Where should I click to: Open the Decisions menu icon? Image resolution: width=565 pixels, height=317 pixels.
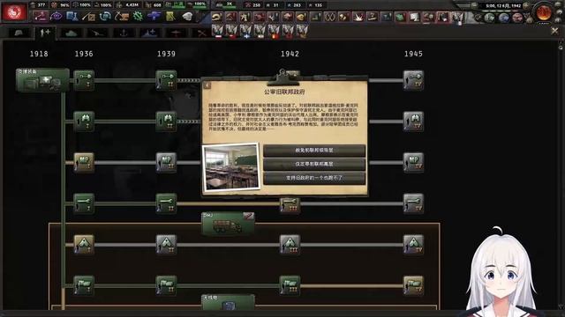[x=40, y=16]
